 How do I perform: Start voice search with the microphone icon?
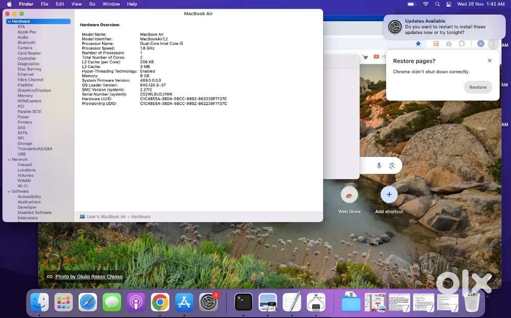tap(379, 165)
